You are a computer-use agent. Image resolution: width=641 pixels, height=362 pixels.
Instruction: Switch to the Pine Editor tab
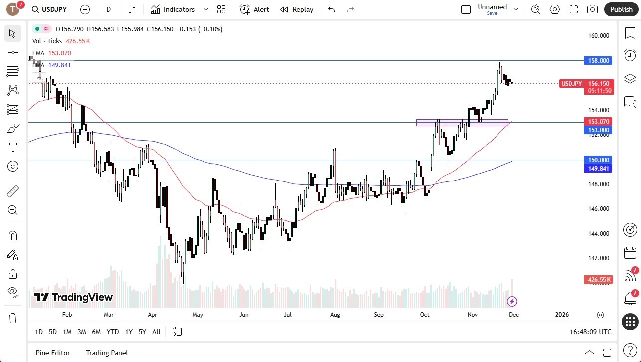pos(53,353)
